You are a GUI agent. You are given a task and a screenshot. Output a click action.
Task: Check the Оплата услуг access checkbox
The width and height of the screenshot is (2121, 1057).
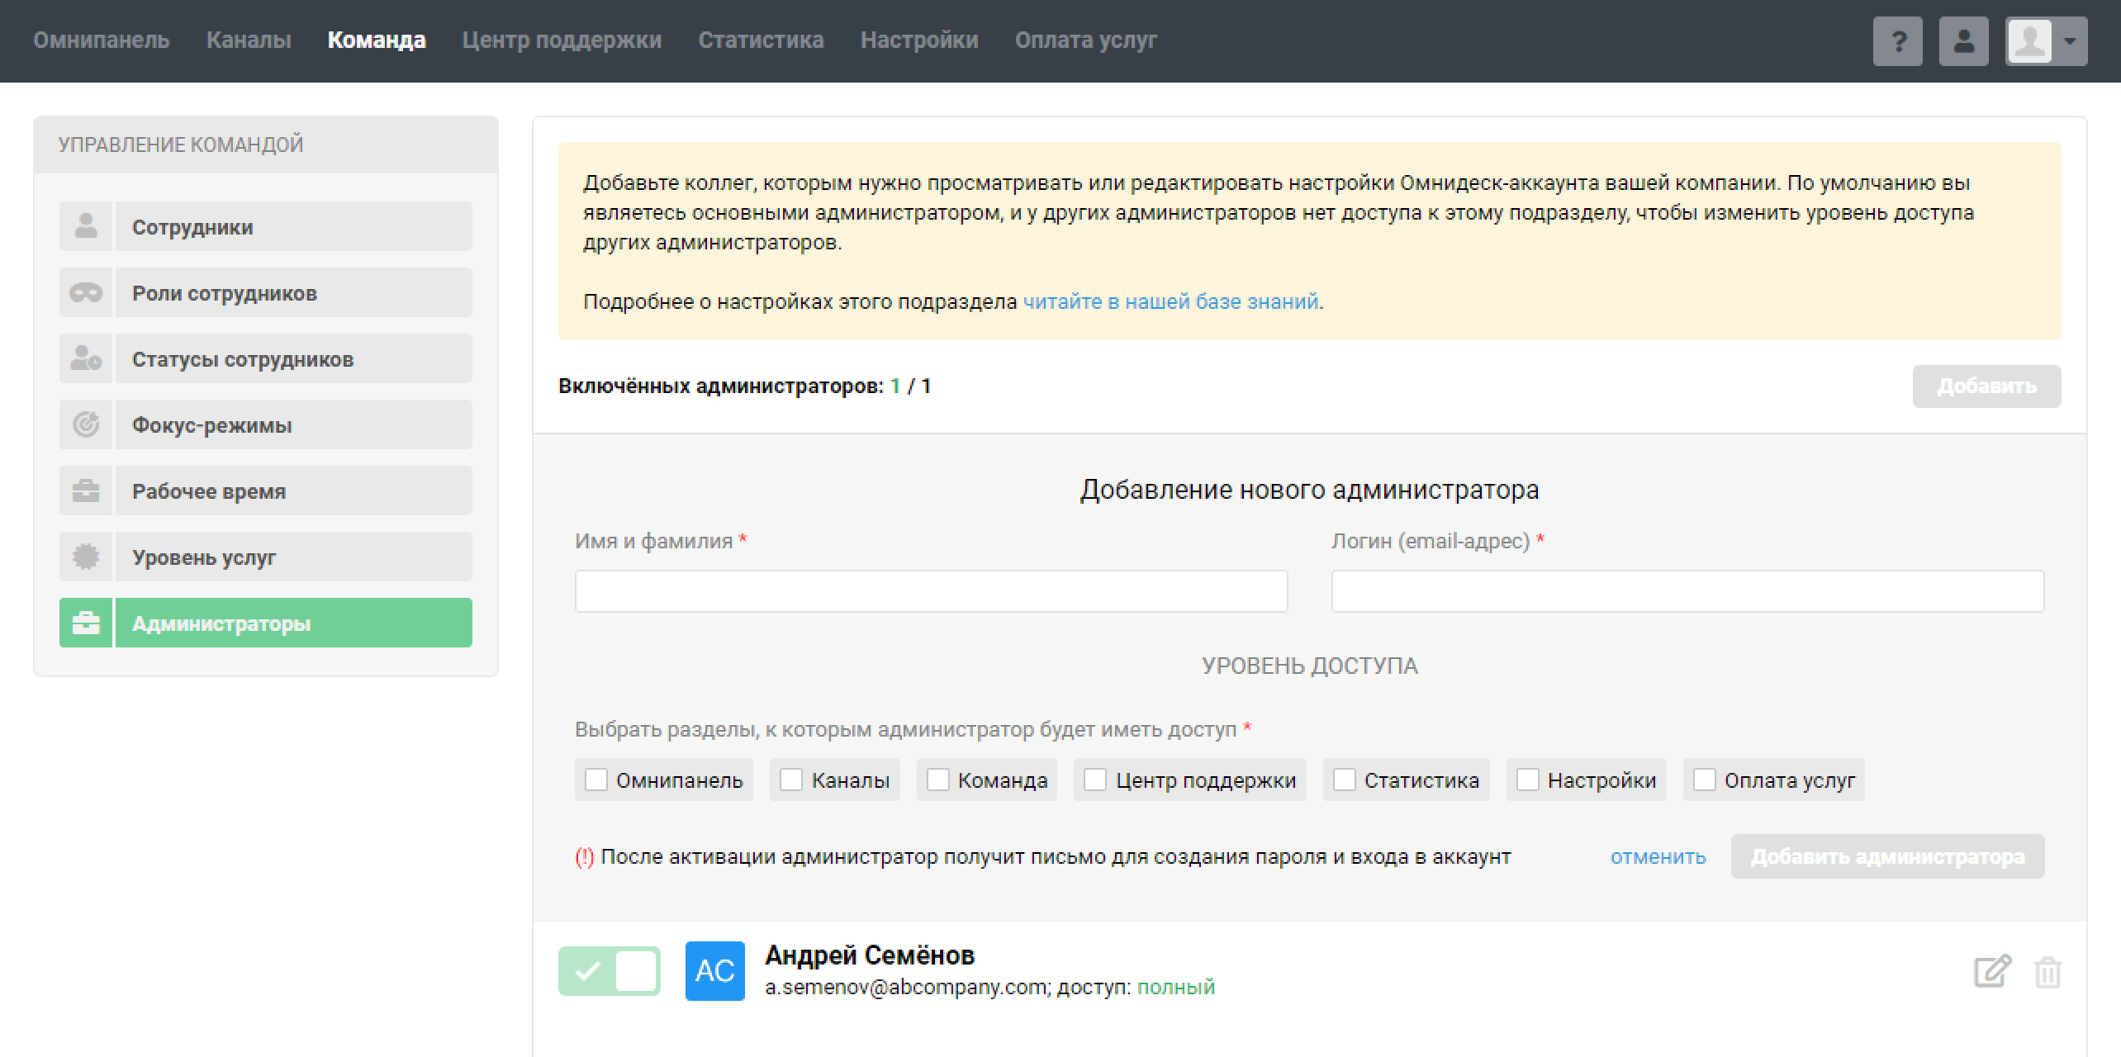coord(1705,780)
